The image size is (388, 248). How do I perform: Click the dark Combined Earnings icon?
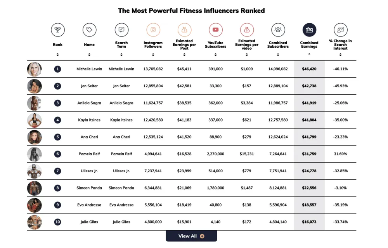(x=309, y=29)
